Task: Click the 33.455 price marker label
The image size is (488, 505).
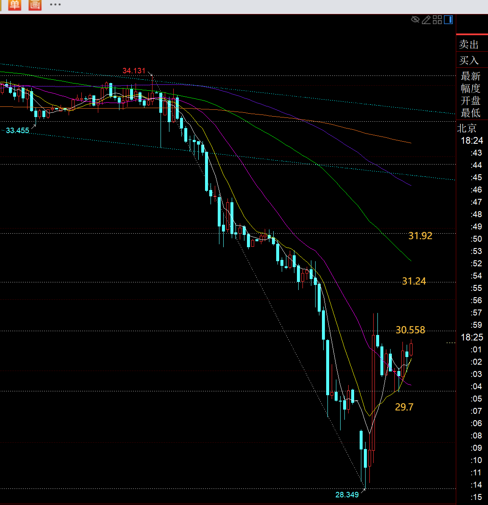Action: (x=18, y=131)
